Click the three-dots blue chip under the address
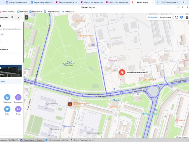Viewport: 189px width, 142px height. coord(2,34)
